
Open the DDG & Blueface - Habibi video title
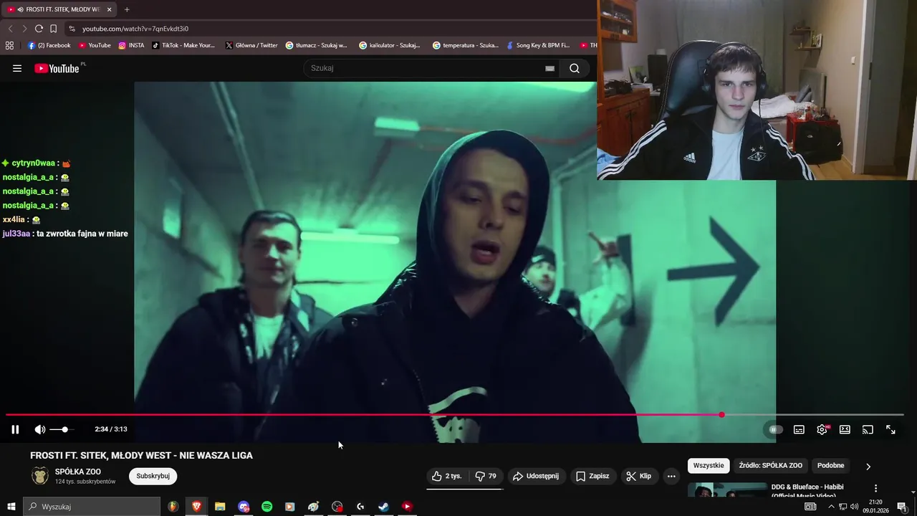point(807,491)
